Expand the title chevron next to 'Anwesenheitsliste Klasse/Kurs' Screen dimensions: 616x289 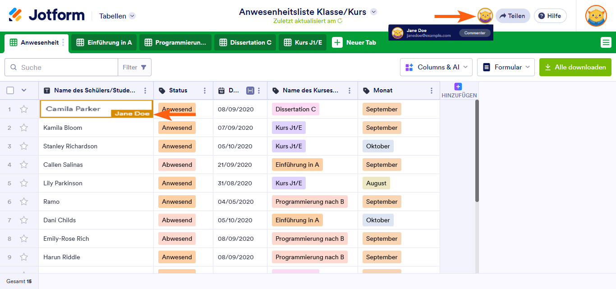coord(372,12)
